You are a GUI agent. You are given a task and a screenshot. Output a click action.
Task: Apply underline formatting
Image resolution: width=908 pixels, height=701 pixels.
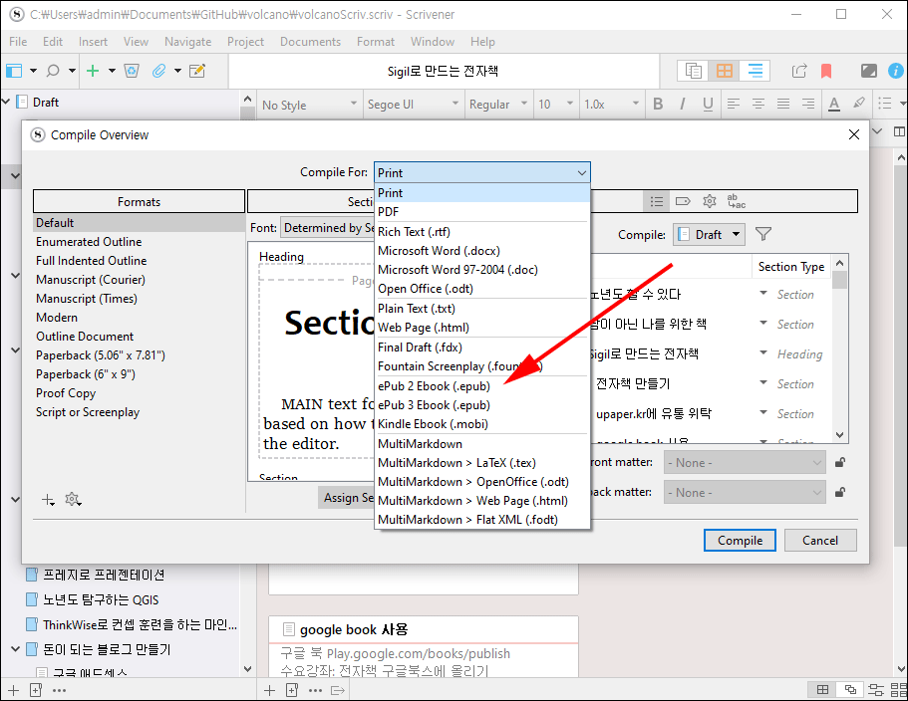click(x=708, y=104)
